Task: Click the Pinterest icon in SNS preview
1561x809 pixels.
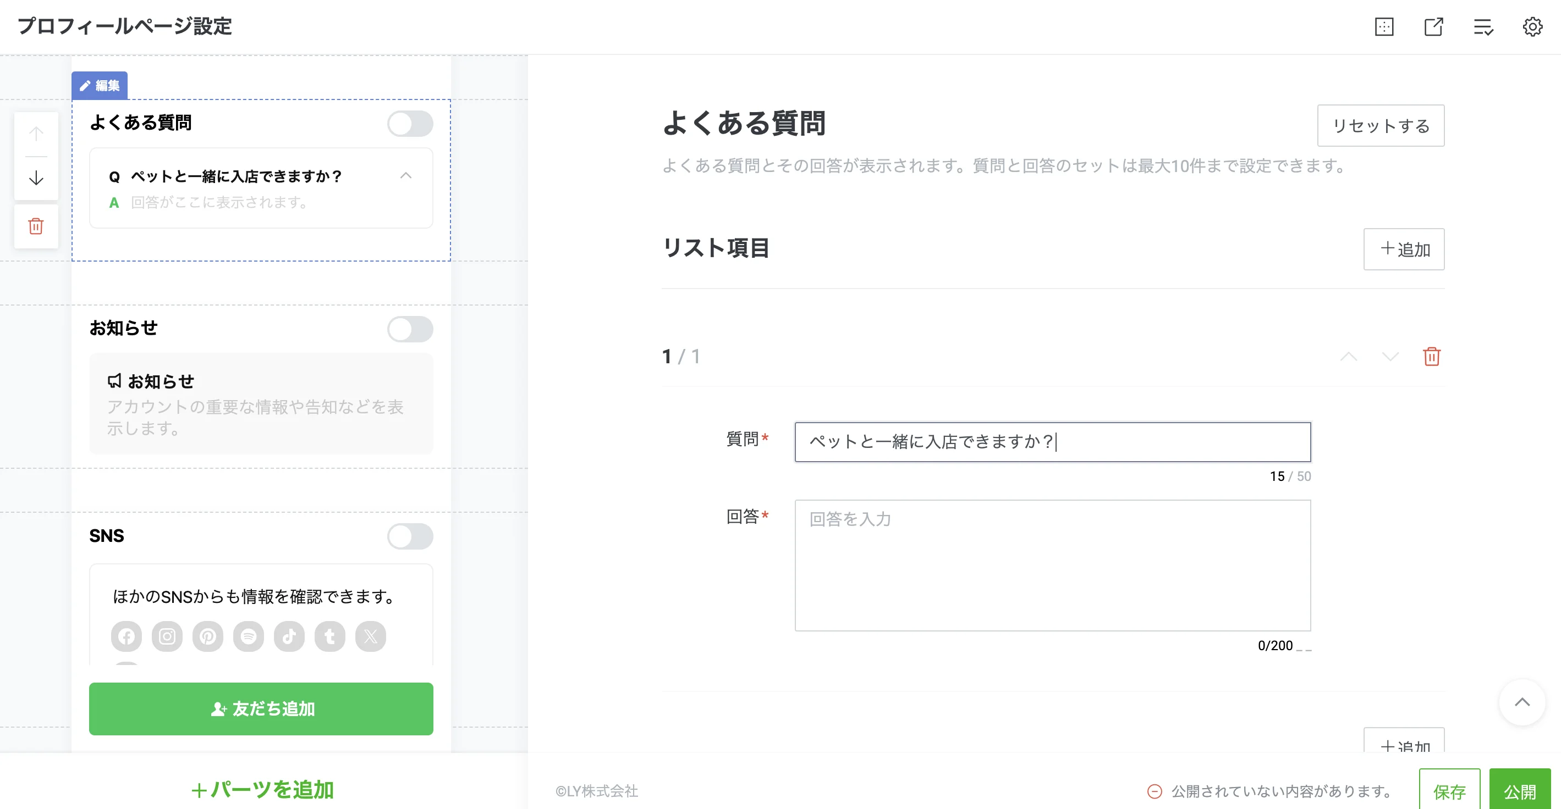Action: tap(208, 636)
